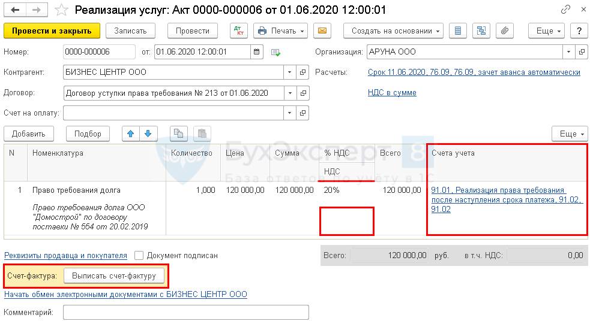Expand Организация dropdown list
The image size is (590, 321).
point(568,52)
